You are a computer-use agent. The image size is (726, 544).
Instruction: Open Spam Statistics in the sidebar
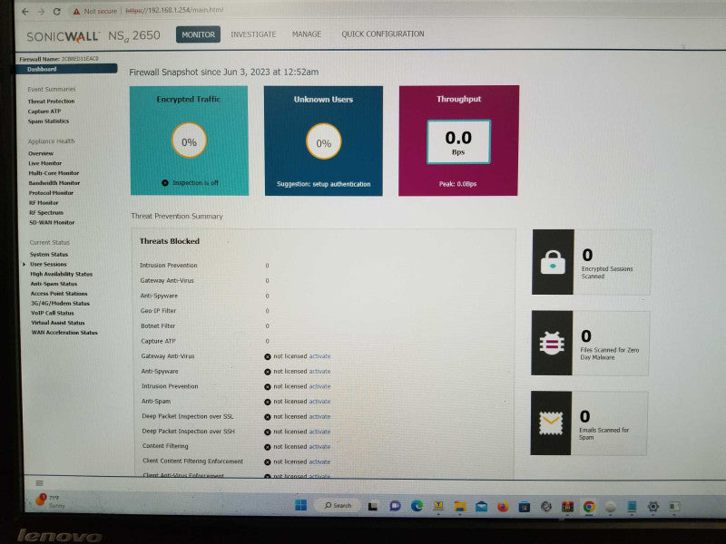[48, 121]
